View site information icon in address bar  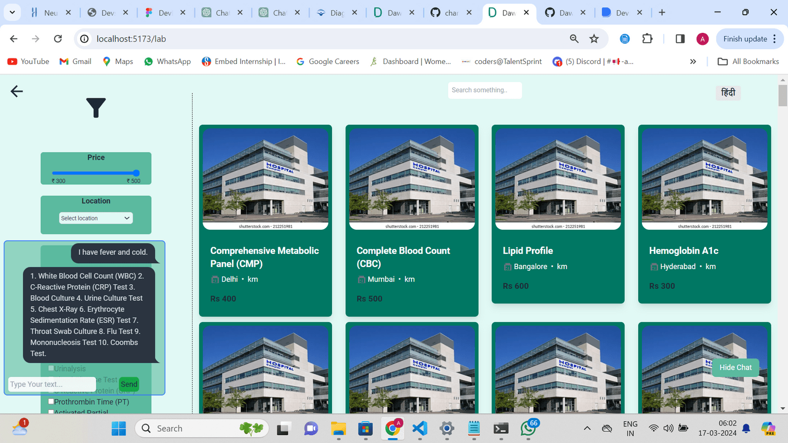(84, 39)
